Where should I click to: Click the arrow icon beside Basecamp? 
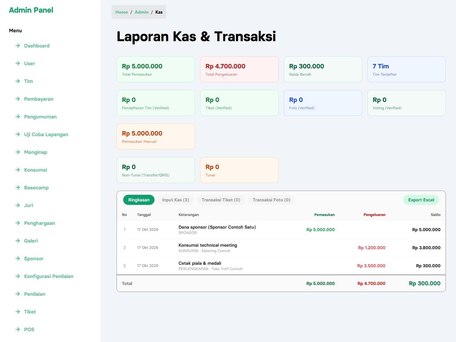click(x=18, y=187)
